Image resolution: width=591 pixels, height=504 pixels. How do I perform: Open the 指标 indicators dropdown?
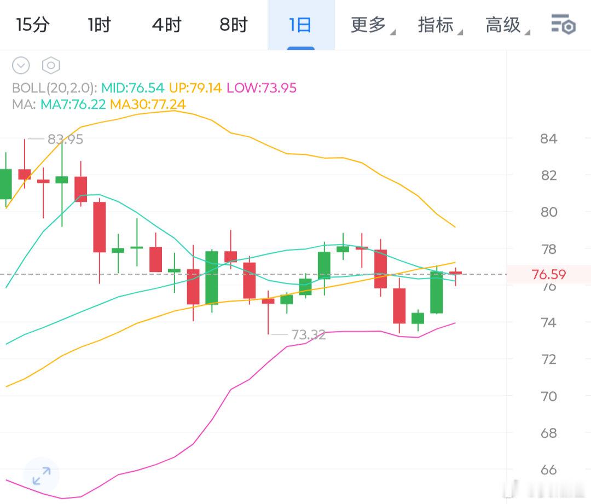[x=440, y=25]
